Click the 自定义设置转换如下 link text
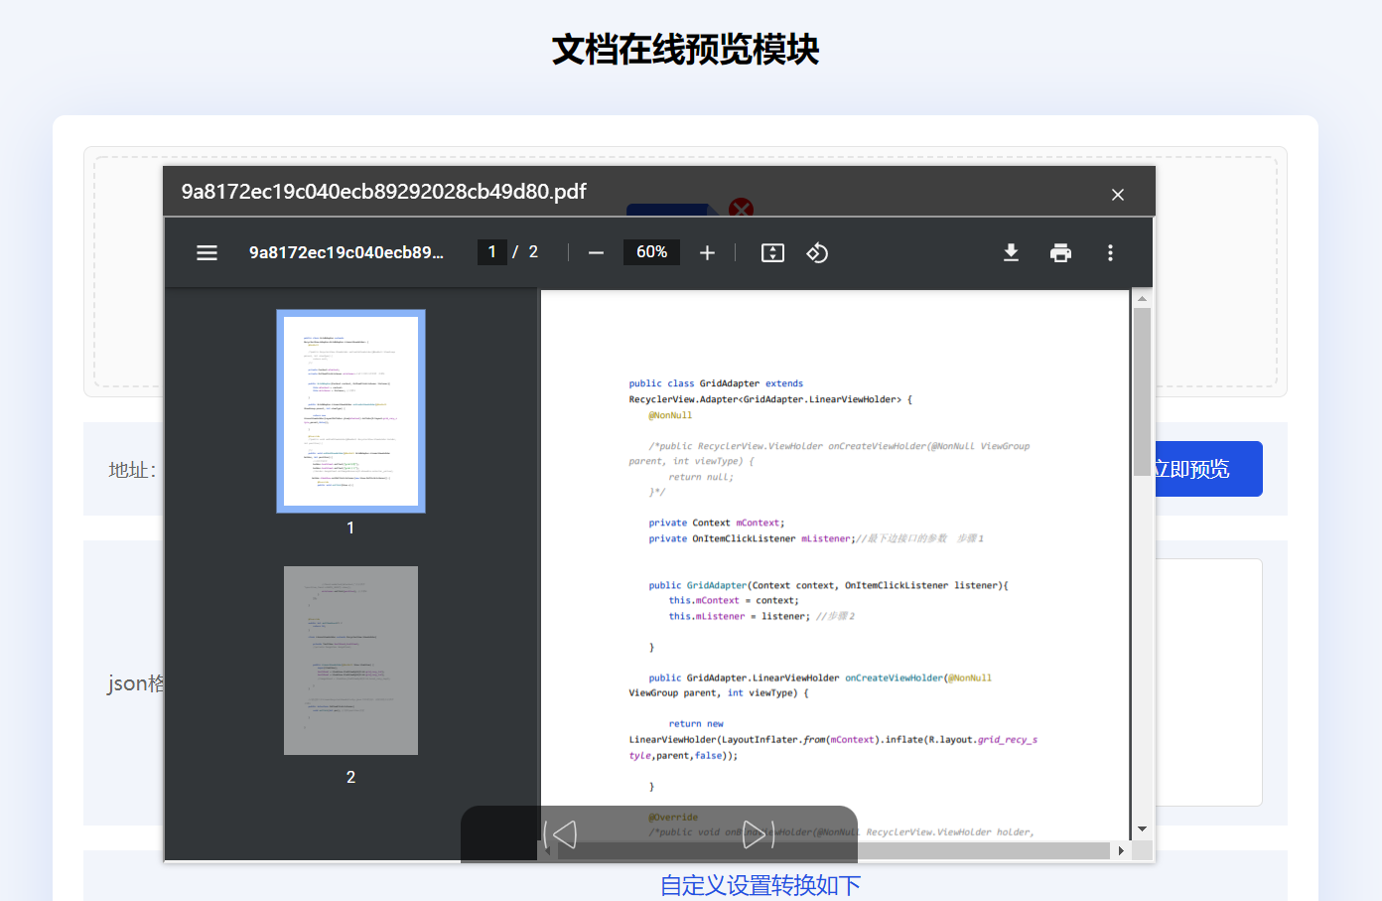 click(760, 885)
